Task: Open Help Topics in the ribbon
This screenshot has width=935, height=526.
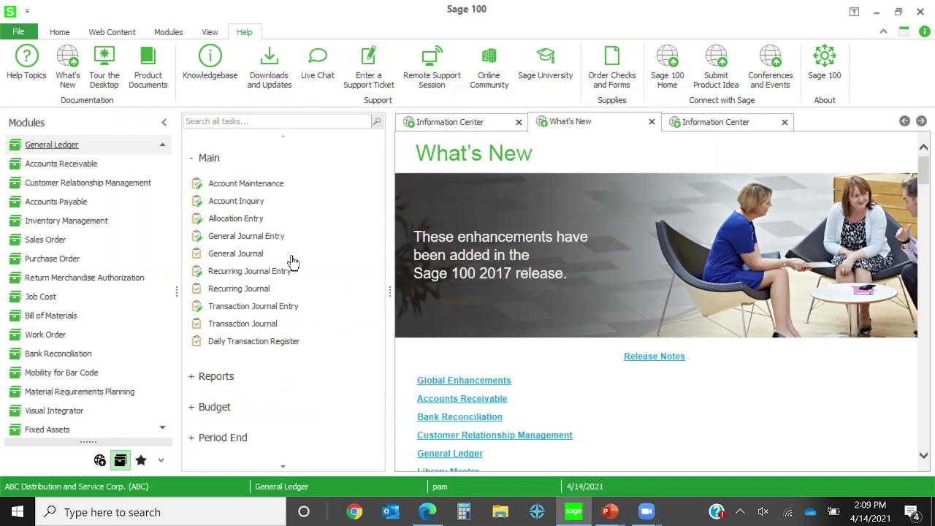Action: (x=26, y=66)
